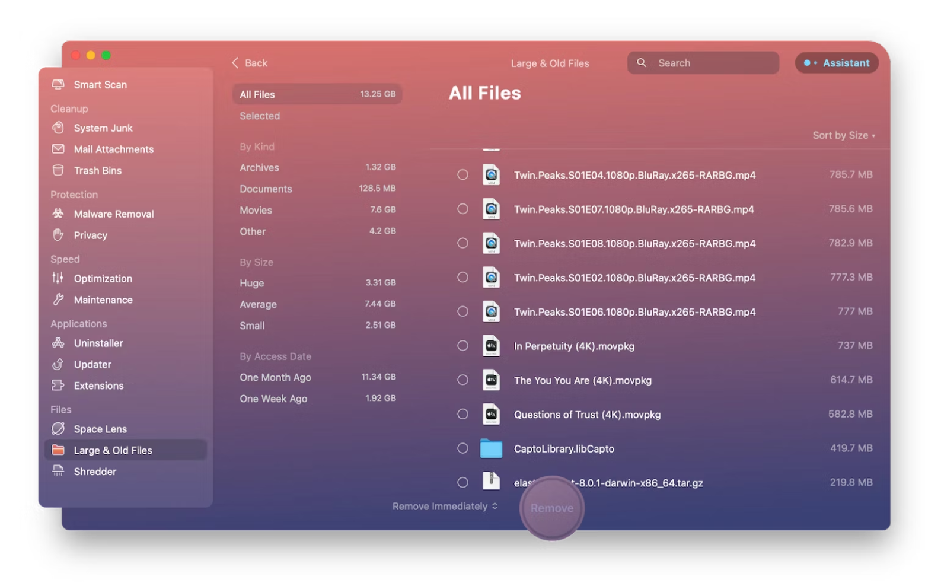Click the CaptoLibrary.libCapto folder icon
Viewport: 925px width, 586px height.
491,448
